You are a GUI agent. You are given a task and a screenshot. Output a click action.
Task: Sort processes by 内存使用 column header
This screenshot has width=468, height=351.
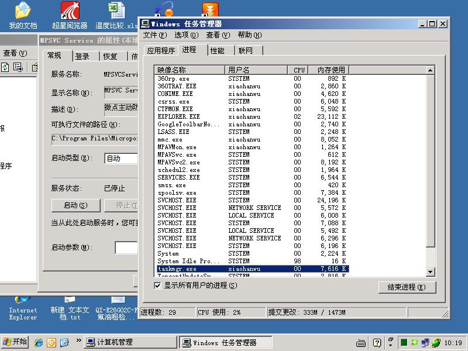pyautogui.click(x=329, y=70)
